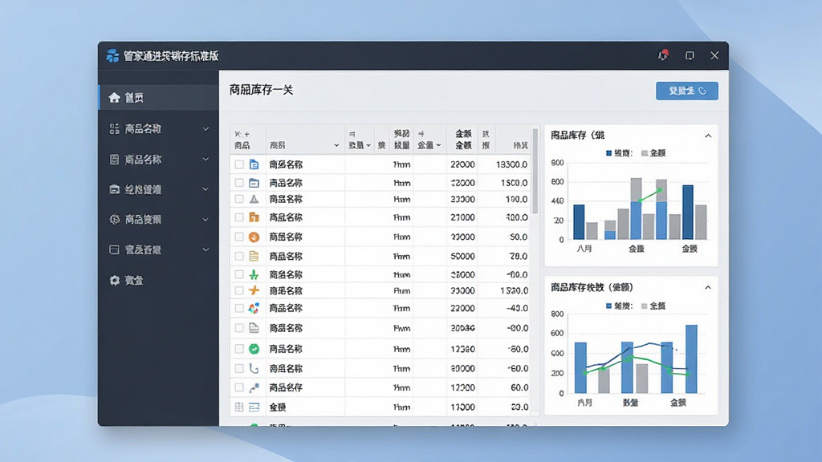Tick the checkbox in the 1530.0 row

click(239, 290)
